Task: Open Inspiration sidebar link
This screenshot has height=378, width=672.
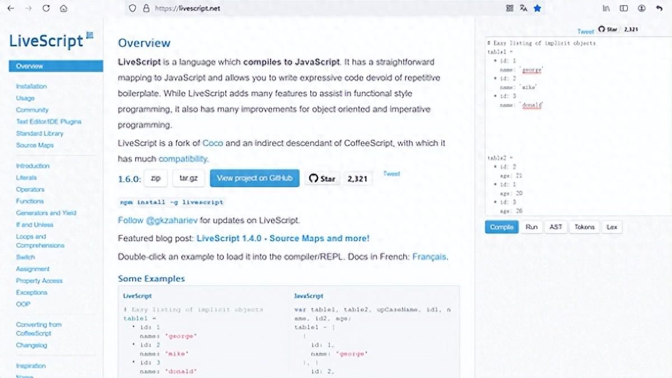Action: click(31, 366)
